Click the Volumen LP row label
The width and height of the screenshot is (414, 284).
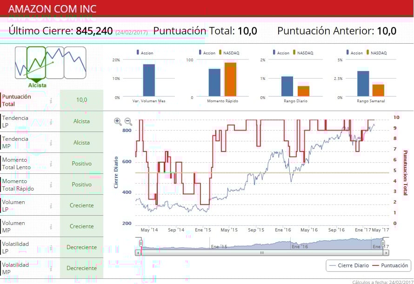[x=13, y=205]
